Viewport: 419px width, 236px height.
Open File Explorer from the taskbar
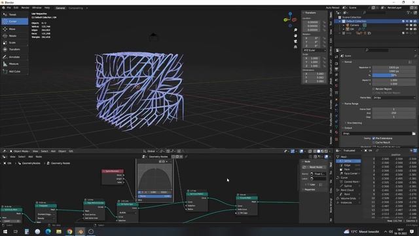[x=59, y=231]
